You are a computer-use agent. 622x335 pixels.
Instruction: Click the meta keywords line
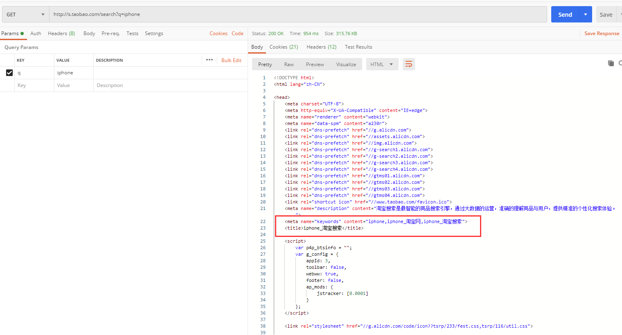tap(376, 221)
